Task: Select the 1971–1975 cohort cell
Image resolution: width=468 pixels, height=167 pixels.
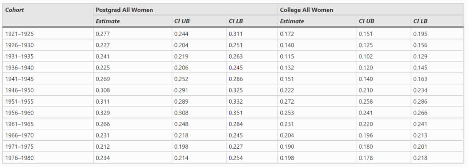Action: pos(19,147)
